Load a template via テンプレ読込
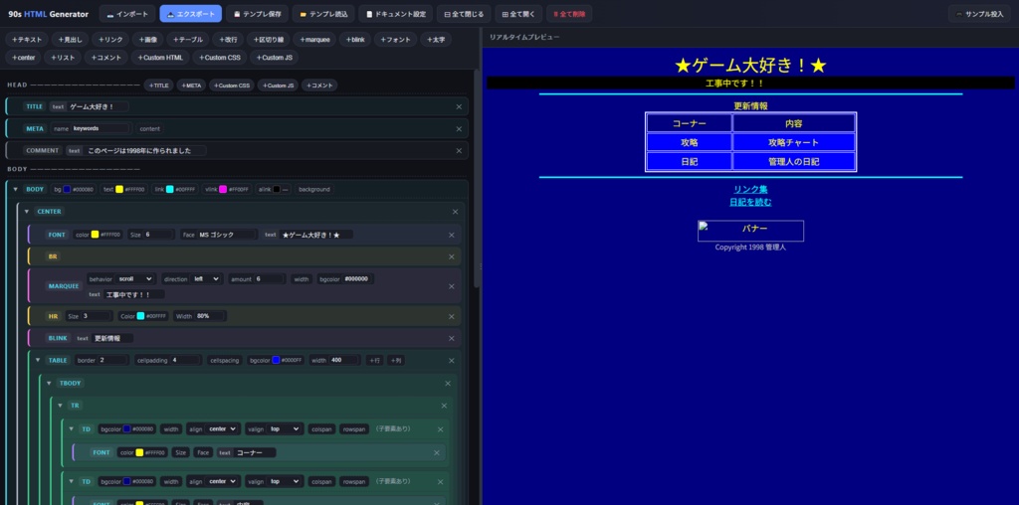Image resolution: width=1019 pixels, height=505 pixels. [x=323, y=14]
